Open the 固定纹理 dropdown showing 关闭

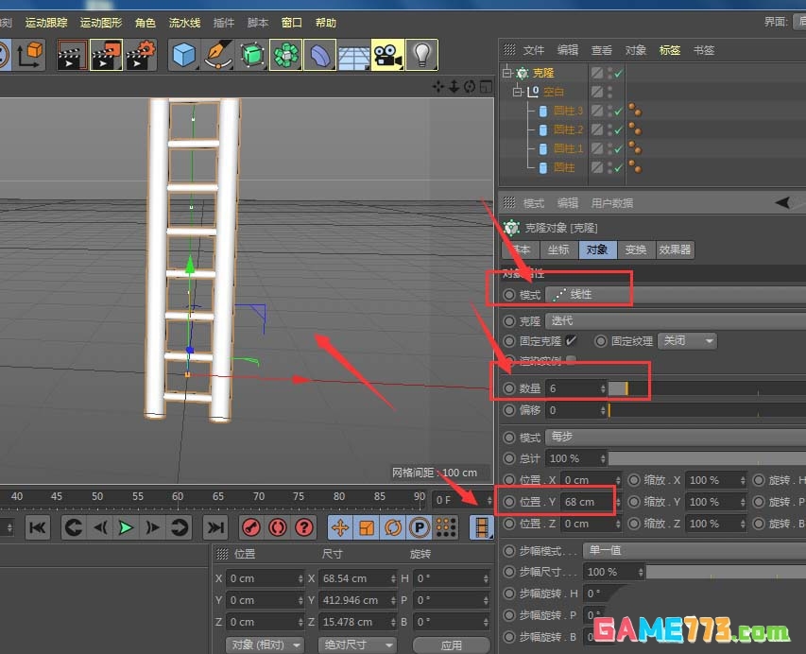click(687, 340)
